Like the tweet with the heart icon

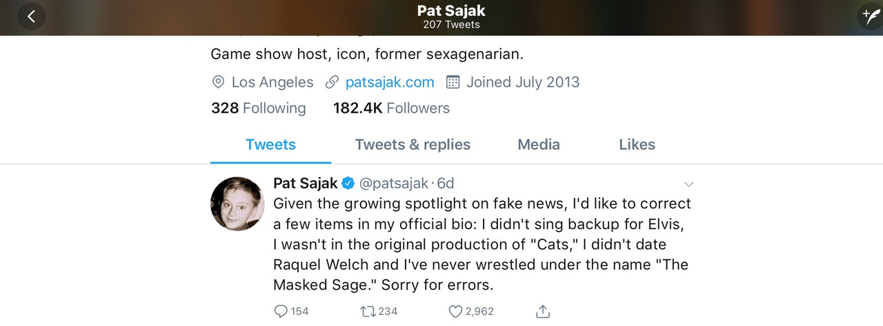point(455,312)
